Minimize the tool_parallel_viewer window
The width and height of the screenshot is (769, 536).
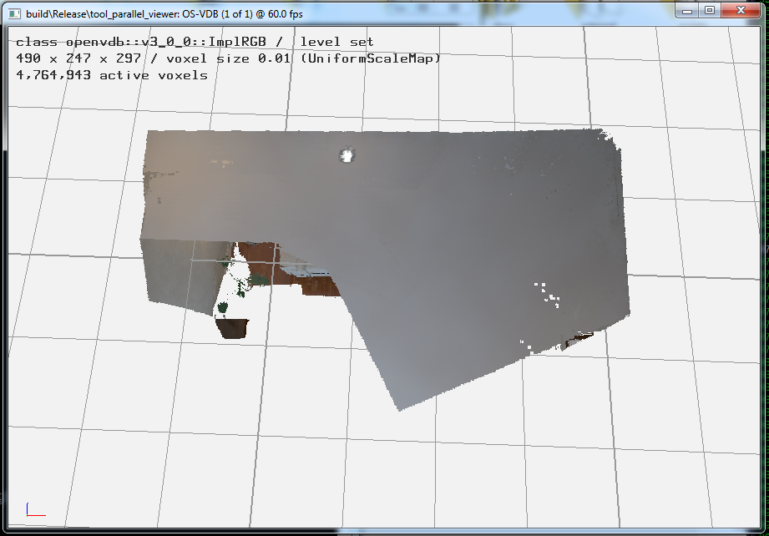coord(687,11)
